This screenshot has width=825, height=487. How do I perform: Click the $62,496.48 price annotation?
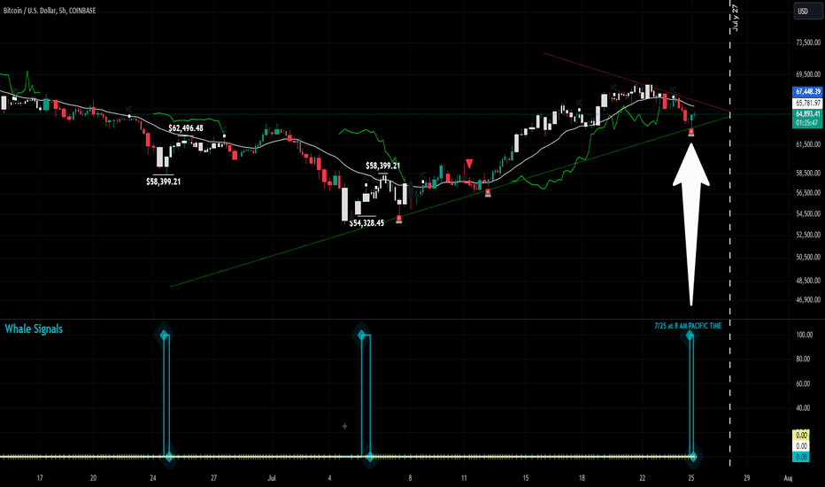[186, 128]
